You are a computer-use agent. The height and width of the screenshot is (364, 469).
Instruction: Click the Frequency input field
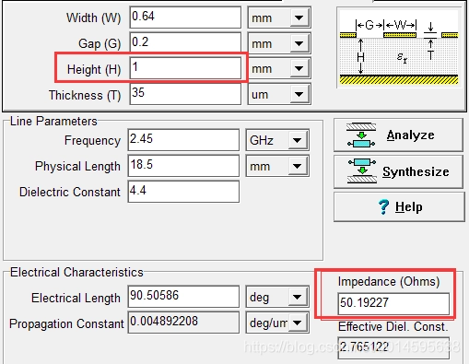[x=183, y=140]
